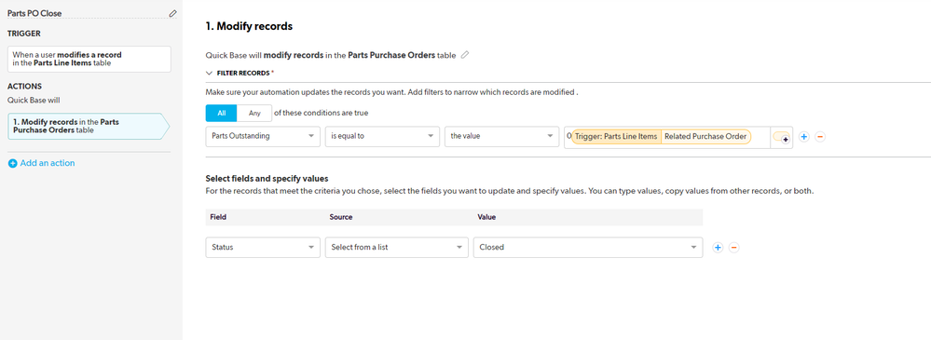Viewport: 931px width, 340px height.
Task: Remove the Status field row
Action: [733, 248]
